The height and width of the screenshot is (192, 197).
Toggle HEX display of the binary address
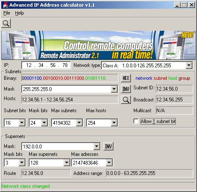pos(126,78)
